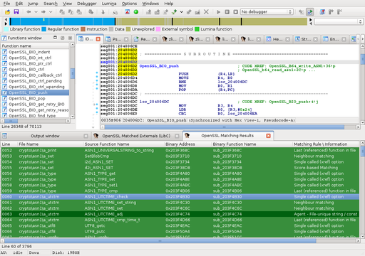Open the Jump menu
This screenshot has width=365, height=256.
(33, 4)
